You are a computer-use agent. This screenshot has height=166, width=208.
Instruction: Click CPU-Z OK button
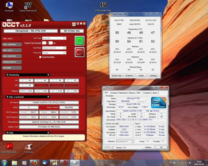[x=161, y=147]
